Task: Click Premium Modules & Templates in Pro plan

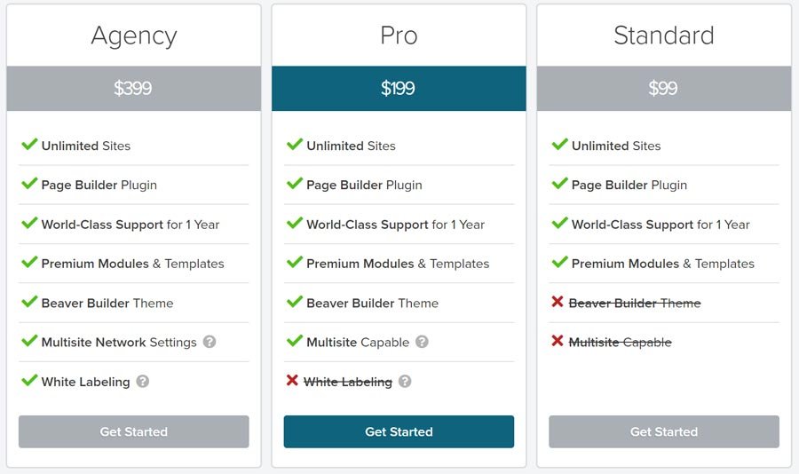Action: (398, 264)
